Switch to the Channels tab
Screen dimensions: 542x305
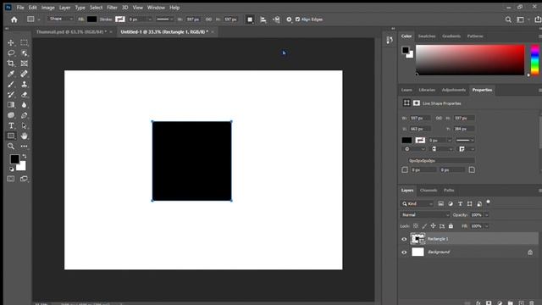pos(429,190)
